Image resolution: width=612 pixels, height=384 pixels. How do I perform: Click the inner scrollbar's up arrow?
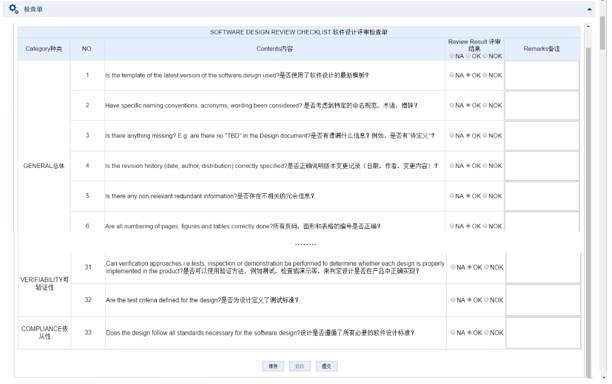pos(589,25)
